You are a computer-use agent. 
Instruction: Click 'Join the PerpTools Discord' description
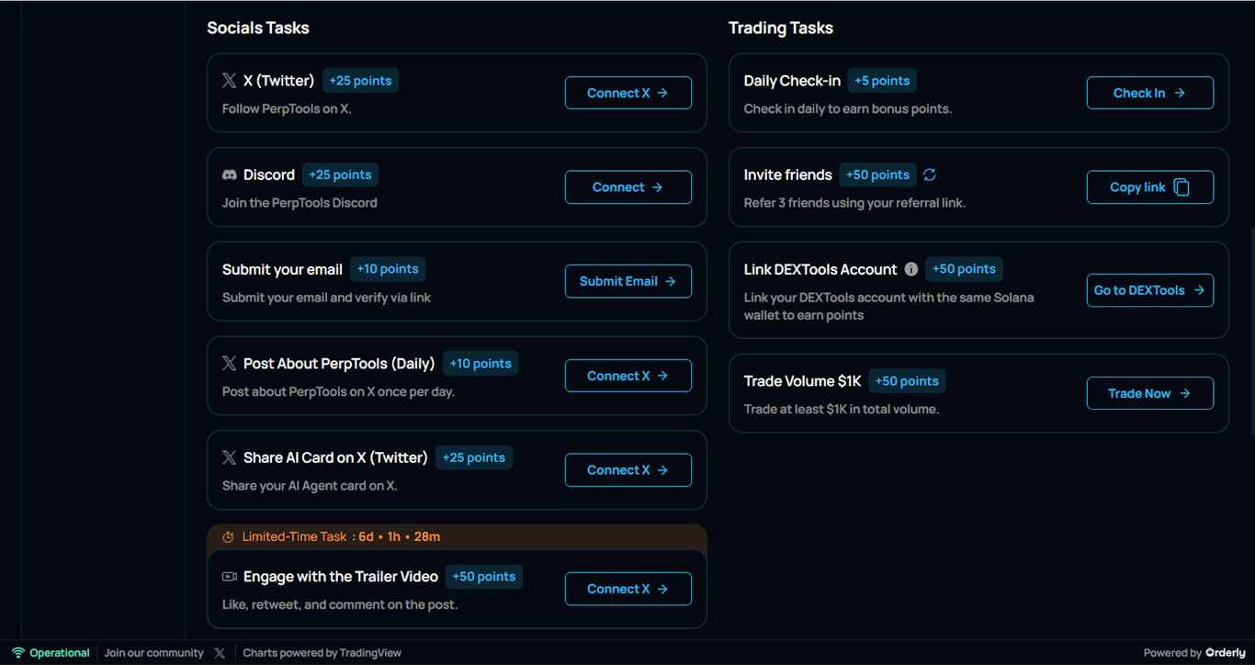pos(300,203)
